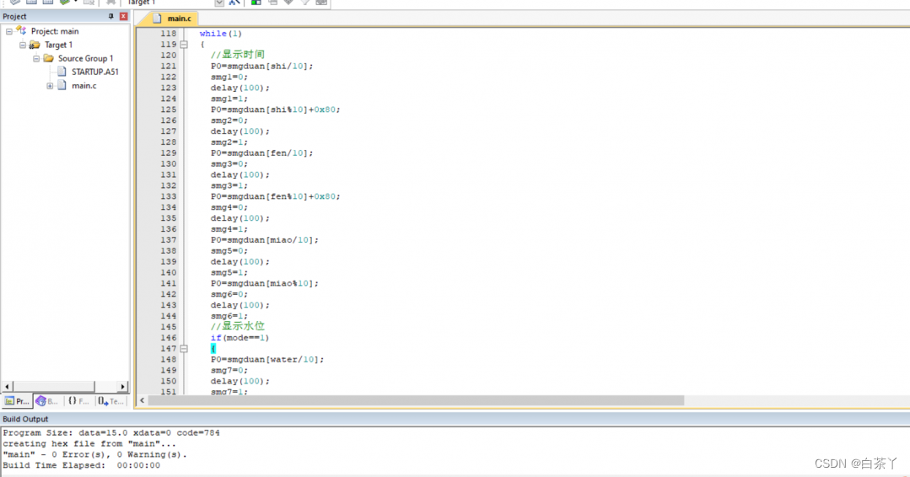The image size is (910, 477).
Task: Click Project panel scrollbar right arrow
Action: click(x=123, y=387)
